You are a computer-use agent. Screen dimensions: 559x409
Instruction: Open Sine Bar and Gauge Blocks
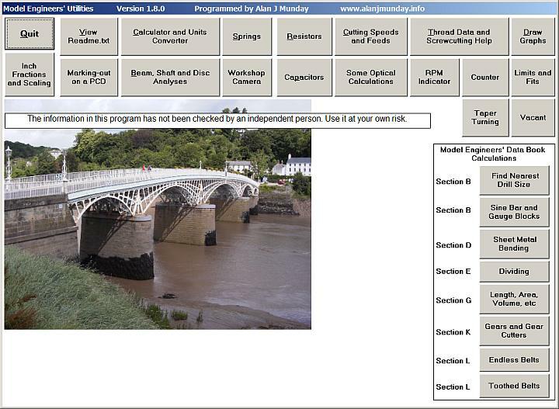pos(514,212)
